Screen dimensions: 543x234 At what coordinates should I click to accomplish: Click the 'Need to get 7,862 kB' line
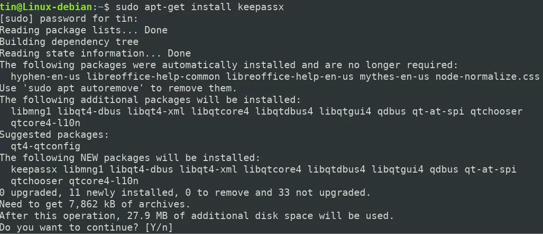(95, 205)
